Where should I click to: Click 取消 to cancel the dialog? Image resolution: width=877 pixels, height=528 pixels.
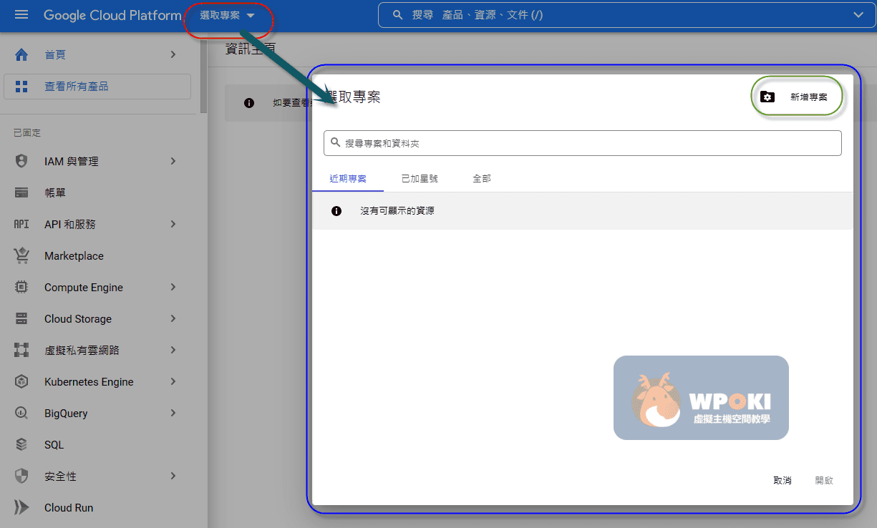pos(782,480)
